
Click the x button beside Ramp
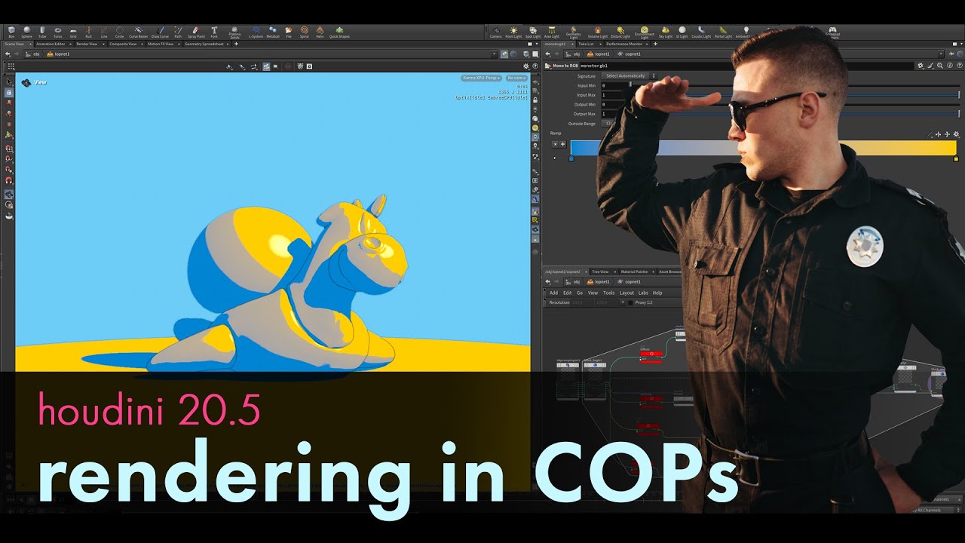[556, 144]
